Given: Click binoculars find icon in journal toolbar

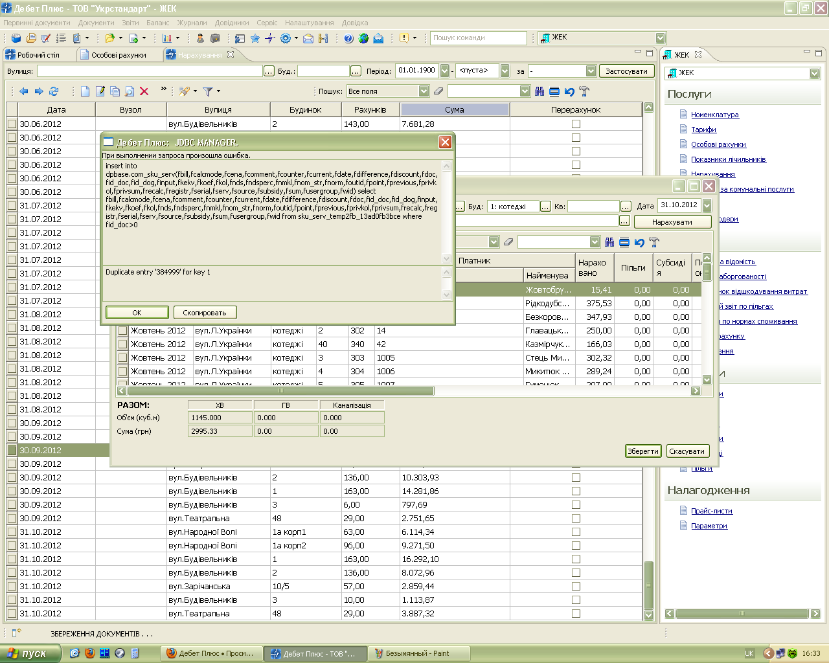Looking at the screenshot, I should click(539, 91).
